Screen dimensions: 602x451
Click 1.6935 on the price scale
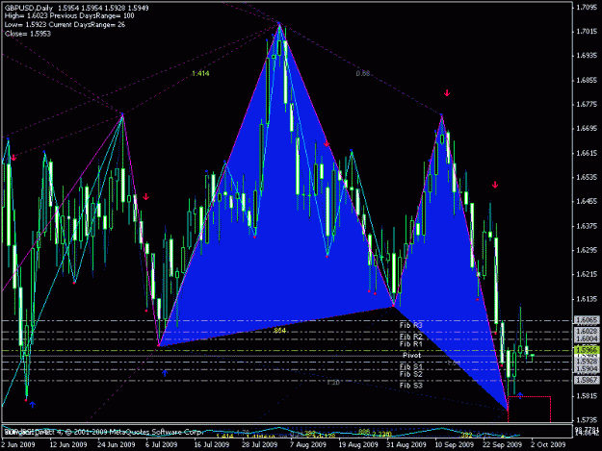[x=587, y=56]
